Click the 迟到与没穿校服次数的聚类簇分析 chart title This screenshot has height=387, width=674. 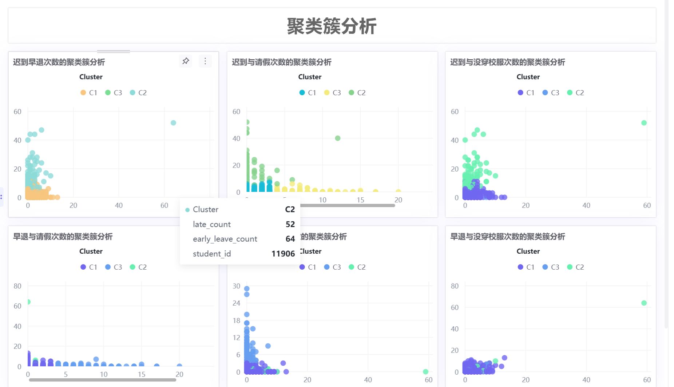pos(508,62)
